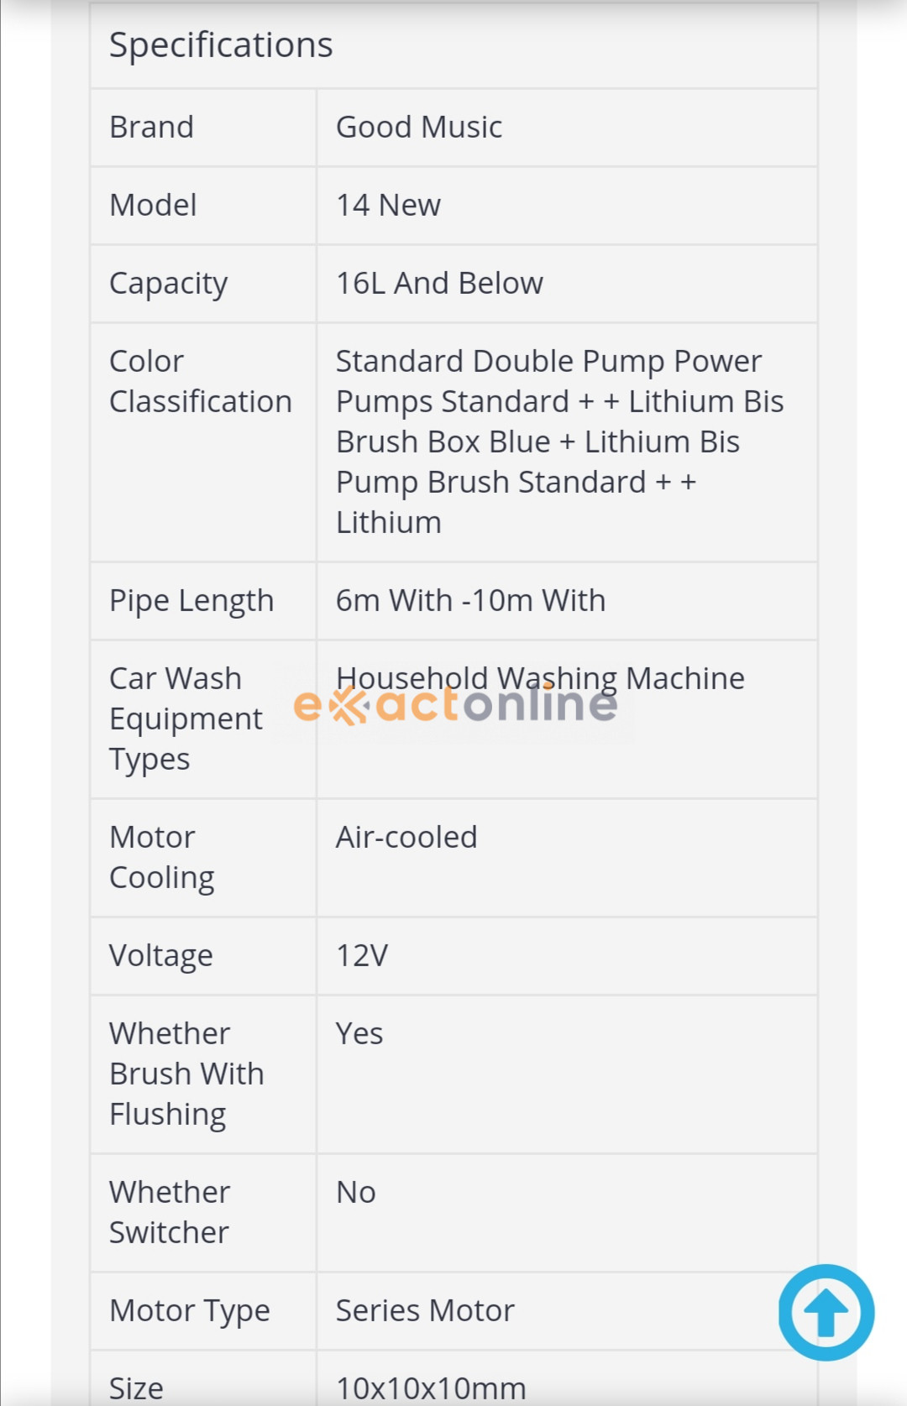Select the Air-cooled value
Viewport: 907px width, 1406px height.
click(x=406, y=837)
